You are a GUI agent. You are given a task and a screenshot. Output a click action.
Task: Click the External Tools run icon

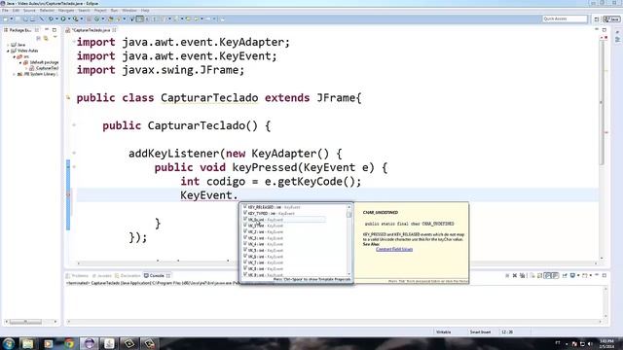[x=76, y=18]
